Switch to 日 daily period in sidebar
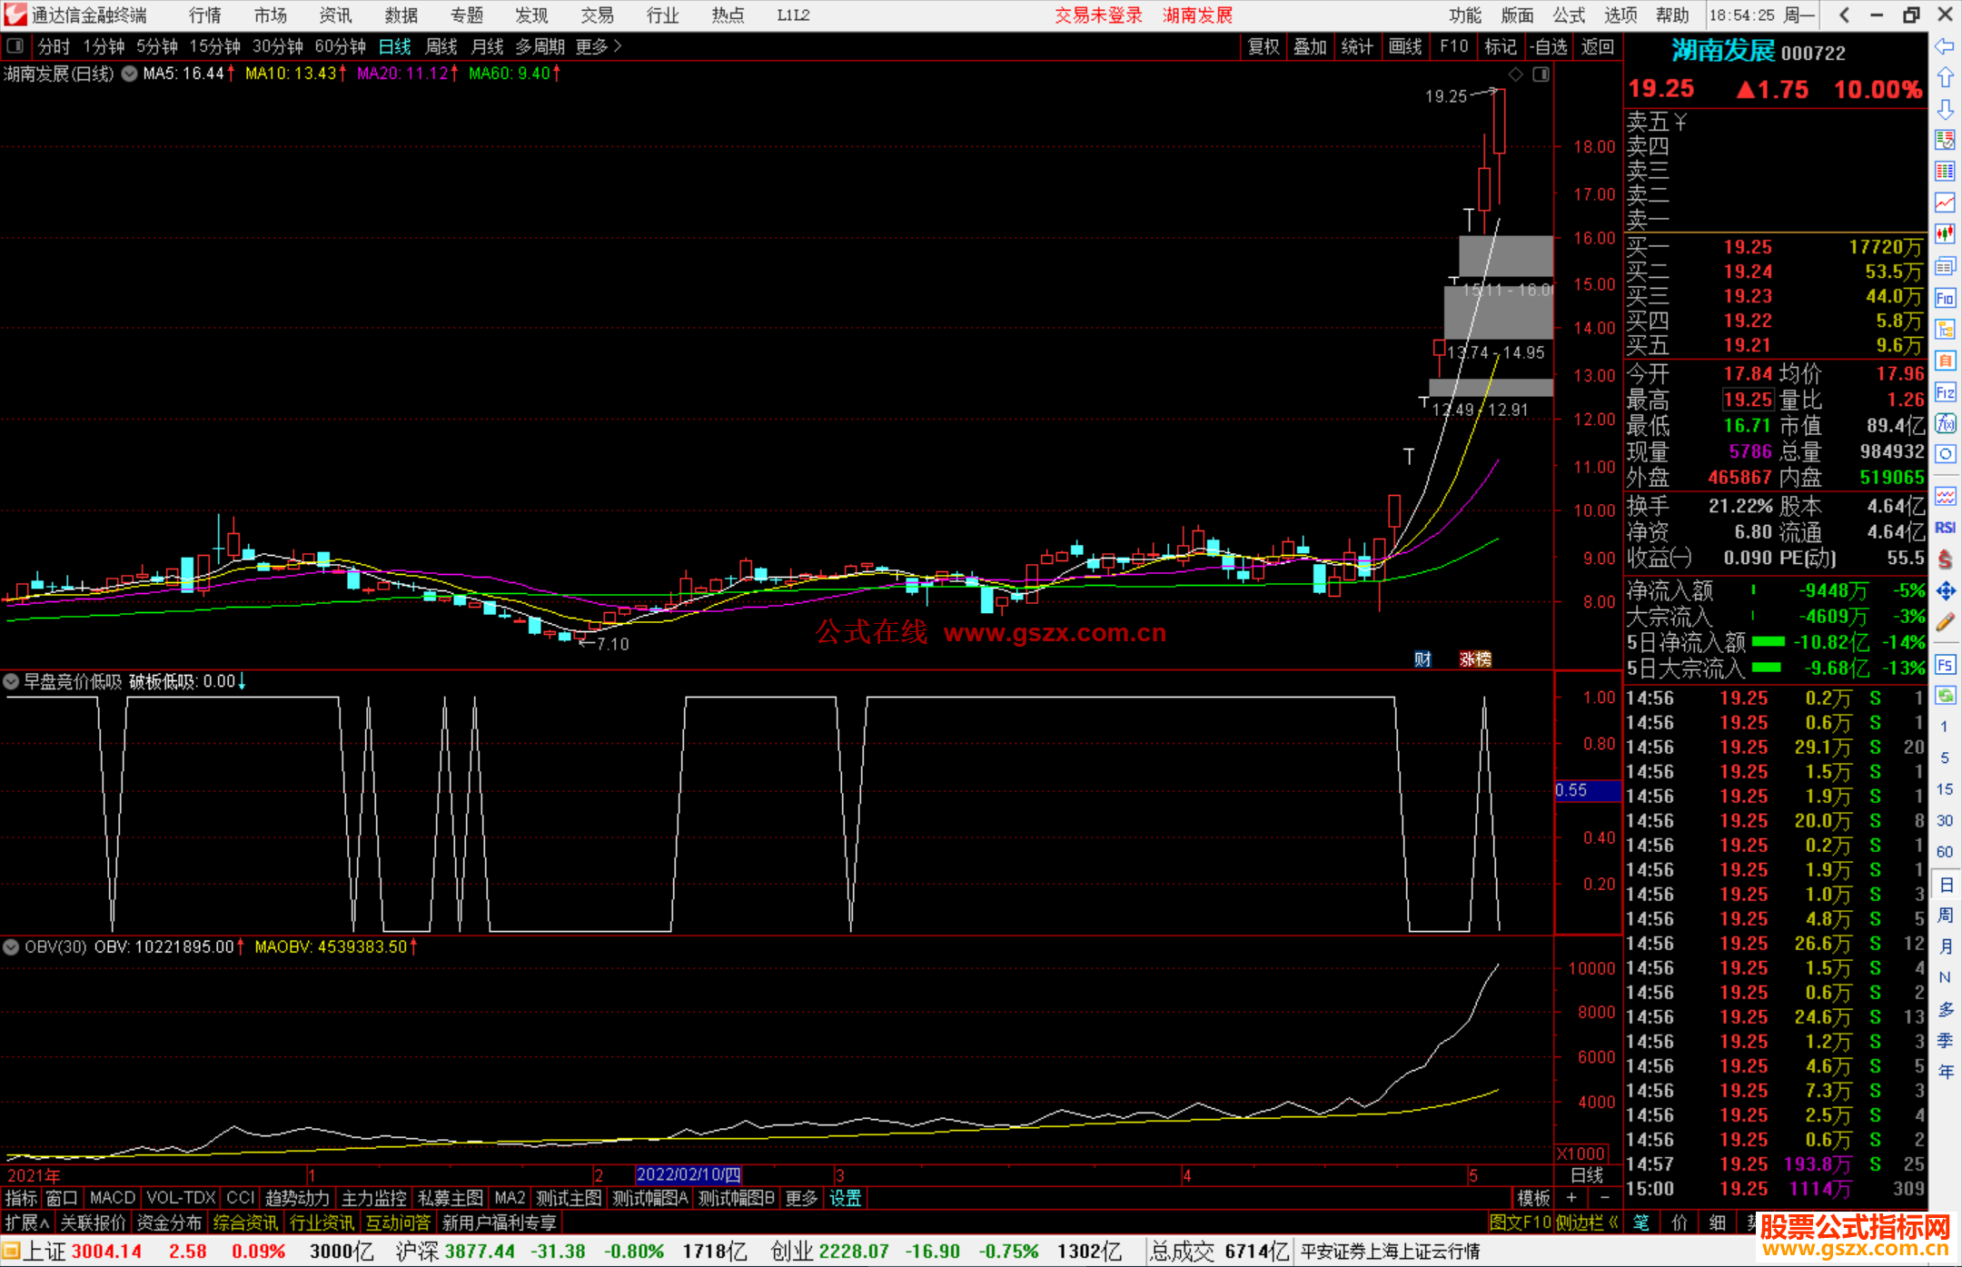The image size is (1962, 1267). click(1946, 884)
